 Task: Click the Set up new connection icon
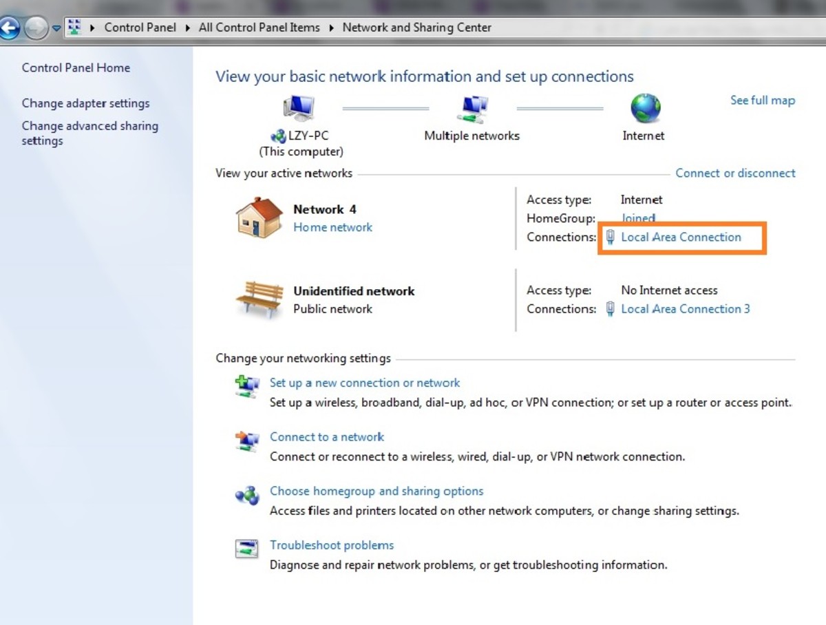pos(246,385)
